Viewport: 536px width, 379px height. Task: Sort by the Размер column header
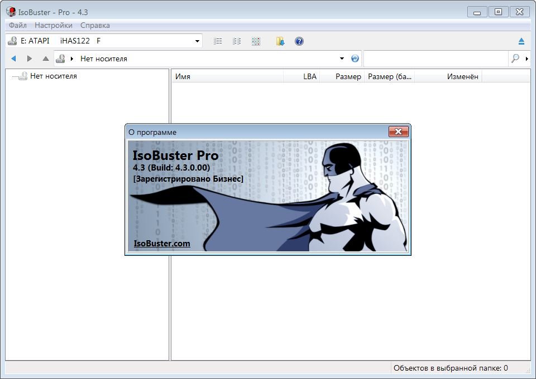click(342, 76)
